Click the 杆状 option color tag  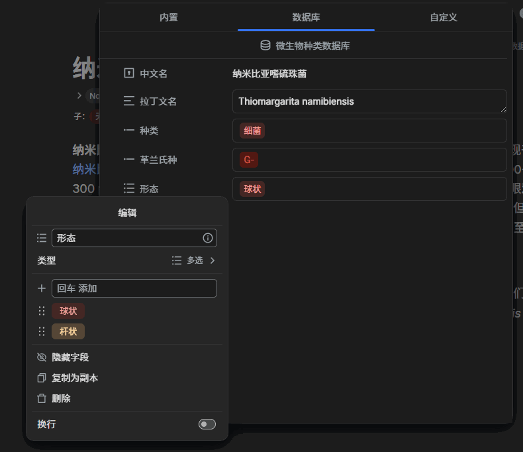click(68, 331)
